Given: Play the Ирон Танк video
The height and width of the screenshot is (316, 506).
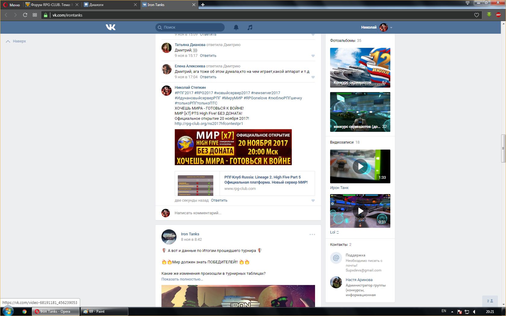Looking at the screenshot, I should pos(360,166).
